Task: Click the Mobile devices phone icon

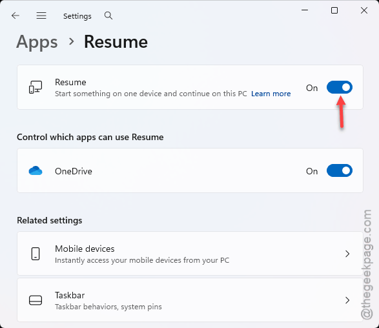Action: 36,254
